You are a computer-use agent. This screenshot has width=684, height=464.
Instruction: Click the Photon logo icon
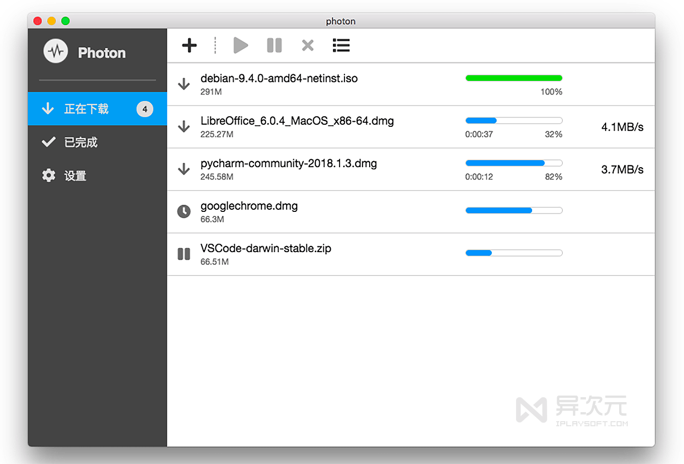tap(55, 51)
